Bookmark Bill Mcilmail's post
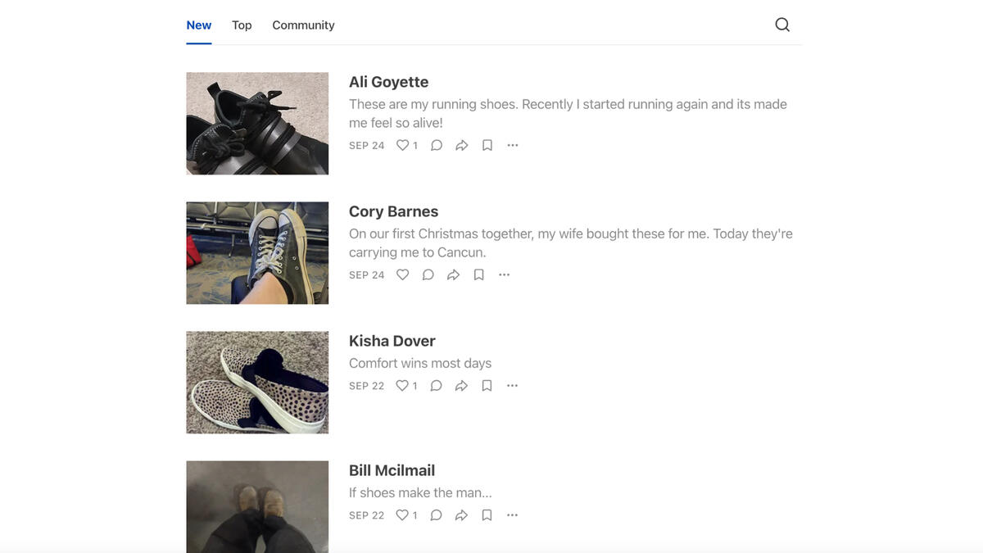983x553 pixels. (487, 515)
